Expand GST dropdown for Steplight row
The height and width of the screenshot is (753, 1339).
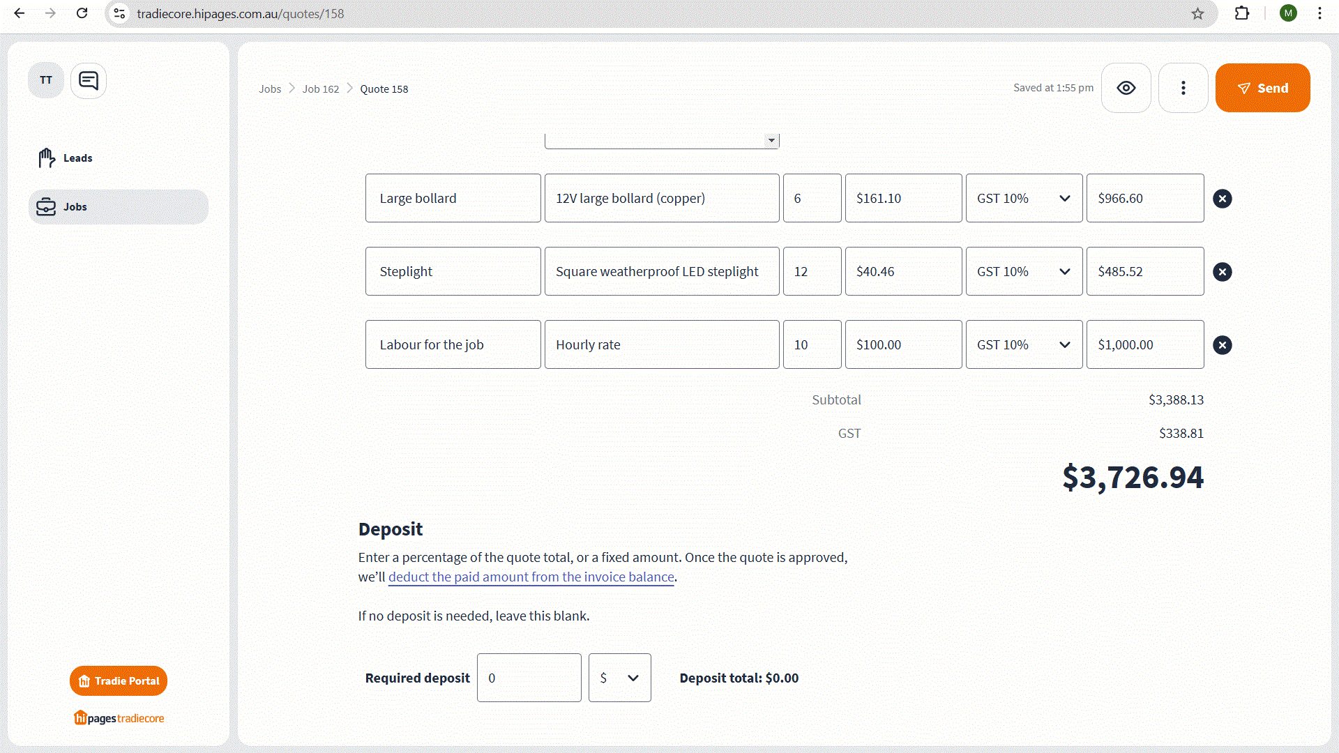(1024, 272)
